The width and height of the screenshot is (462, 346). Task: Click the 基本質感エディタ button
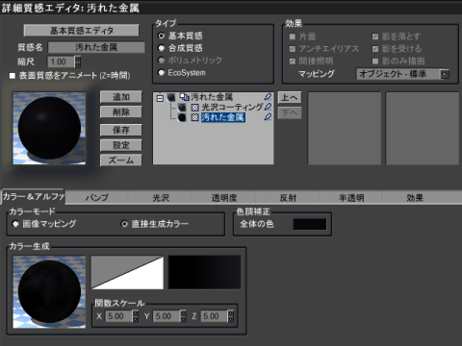(x=82, y=31)
